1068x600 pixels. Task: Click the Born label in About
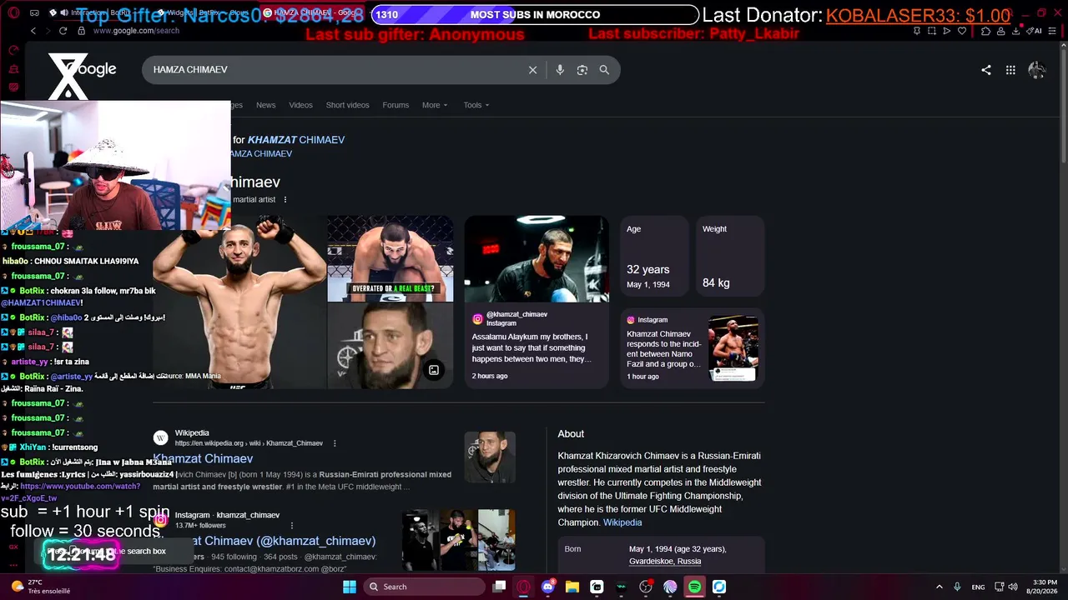(572, 549)
